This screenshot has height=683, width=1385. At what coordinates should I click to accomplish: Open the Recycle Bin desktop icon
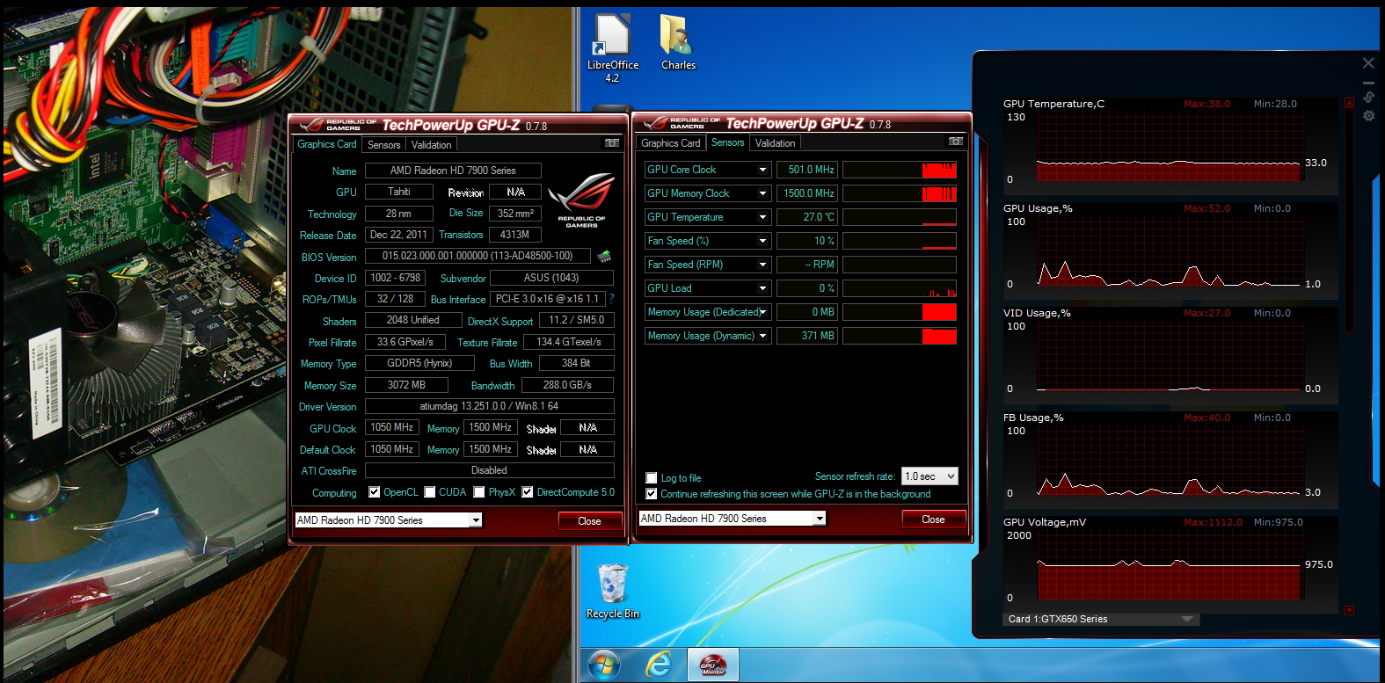[612, 592]
